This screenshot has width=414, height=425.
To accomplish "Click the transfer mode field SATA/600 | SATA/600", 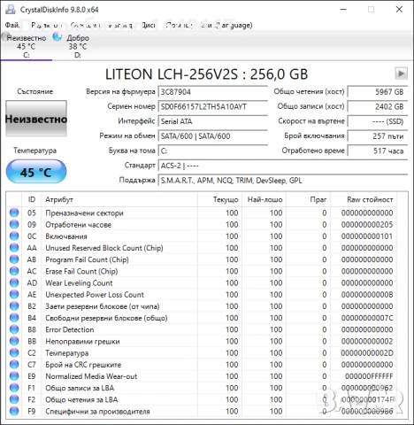I will 213,136.
